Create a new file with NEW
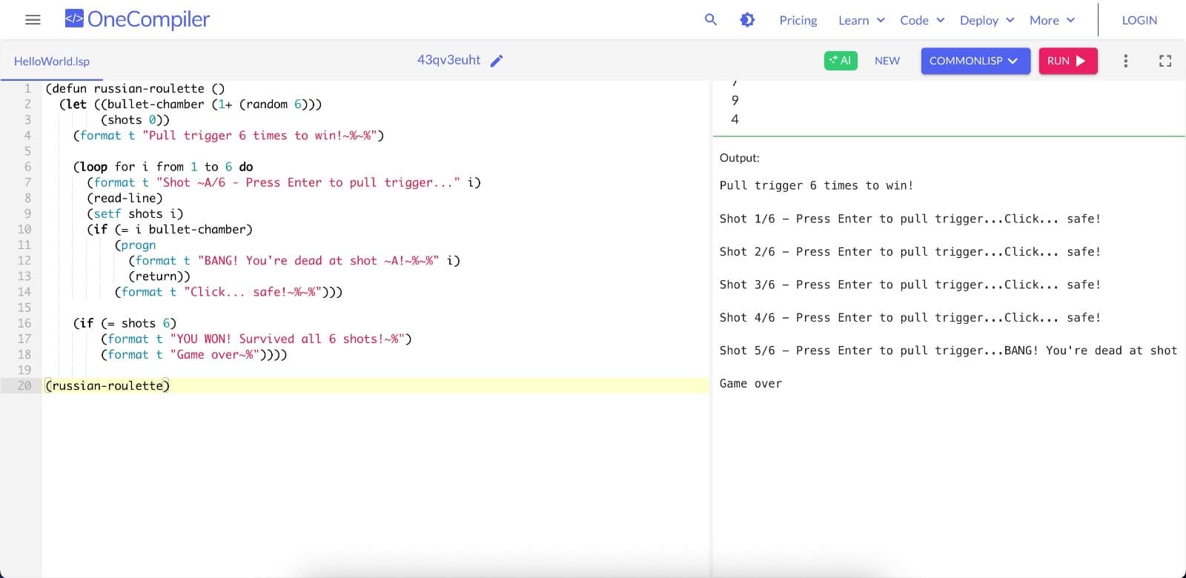 pyautogui.click(x=887, y=61)
